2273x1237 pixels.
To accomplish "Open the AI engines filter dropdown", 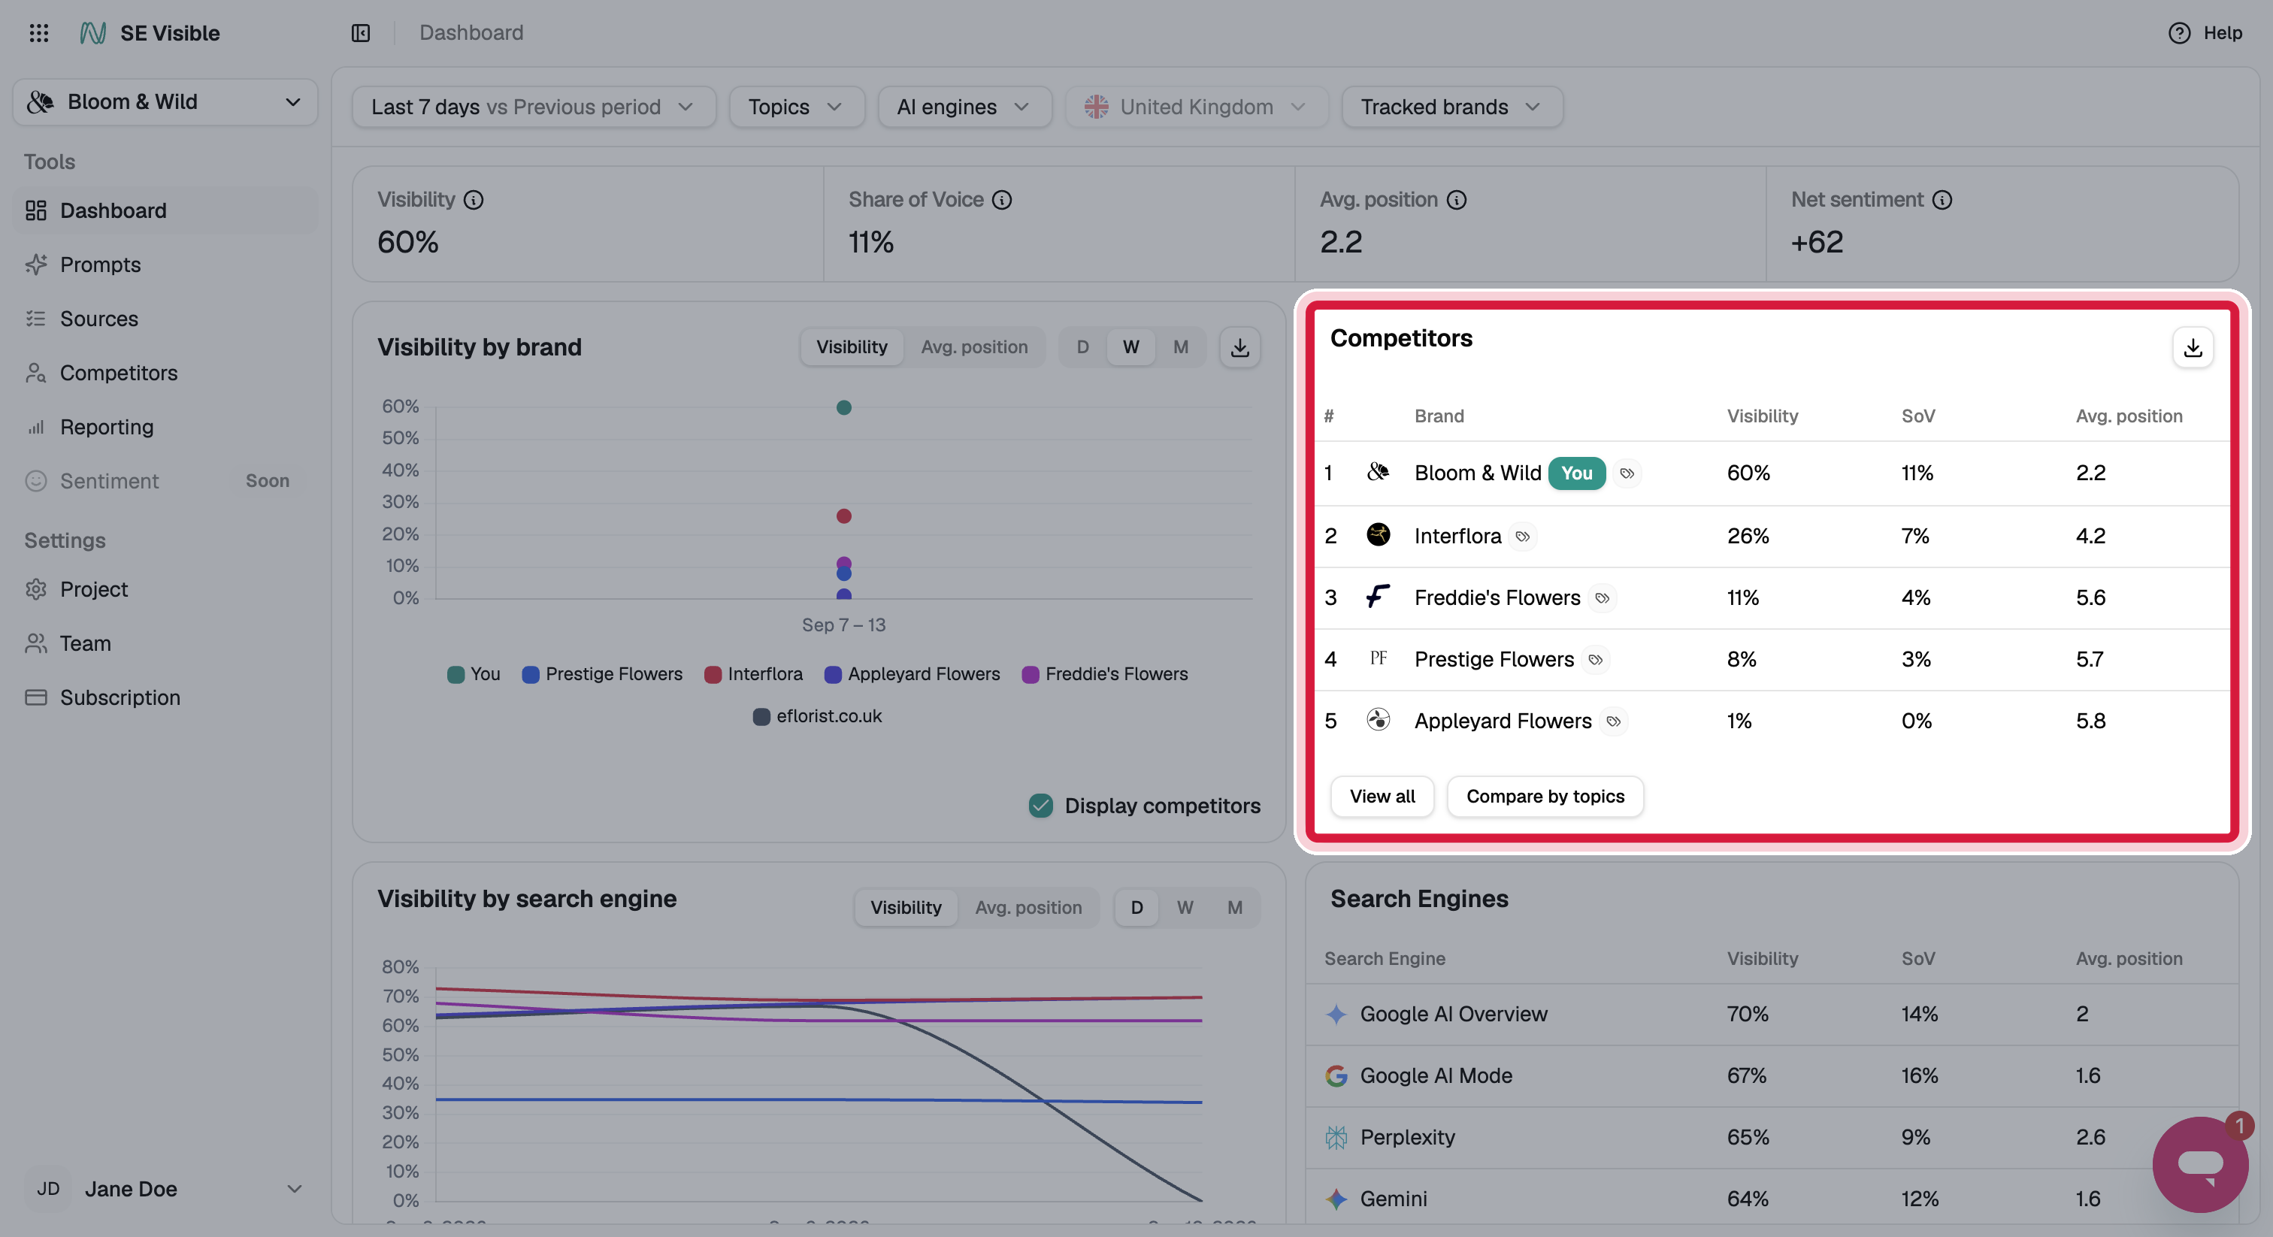I will coord(964,107).
